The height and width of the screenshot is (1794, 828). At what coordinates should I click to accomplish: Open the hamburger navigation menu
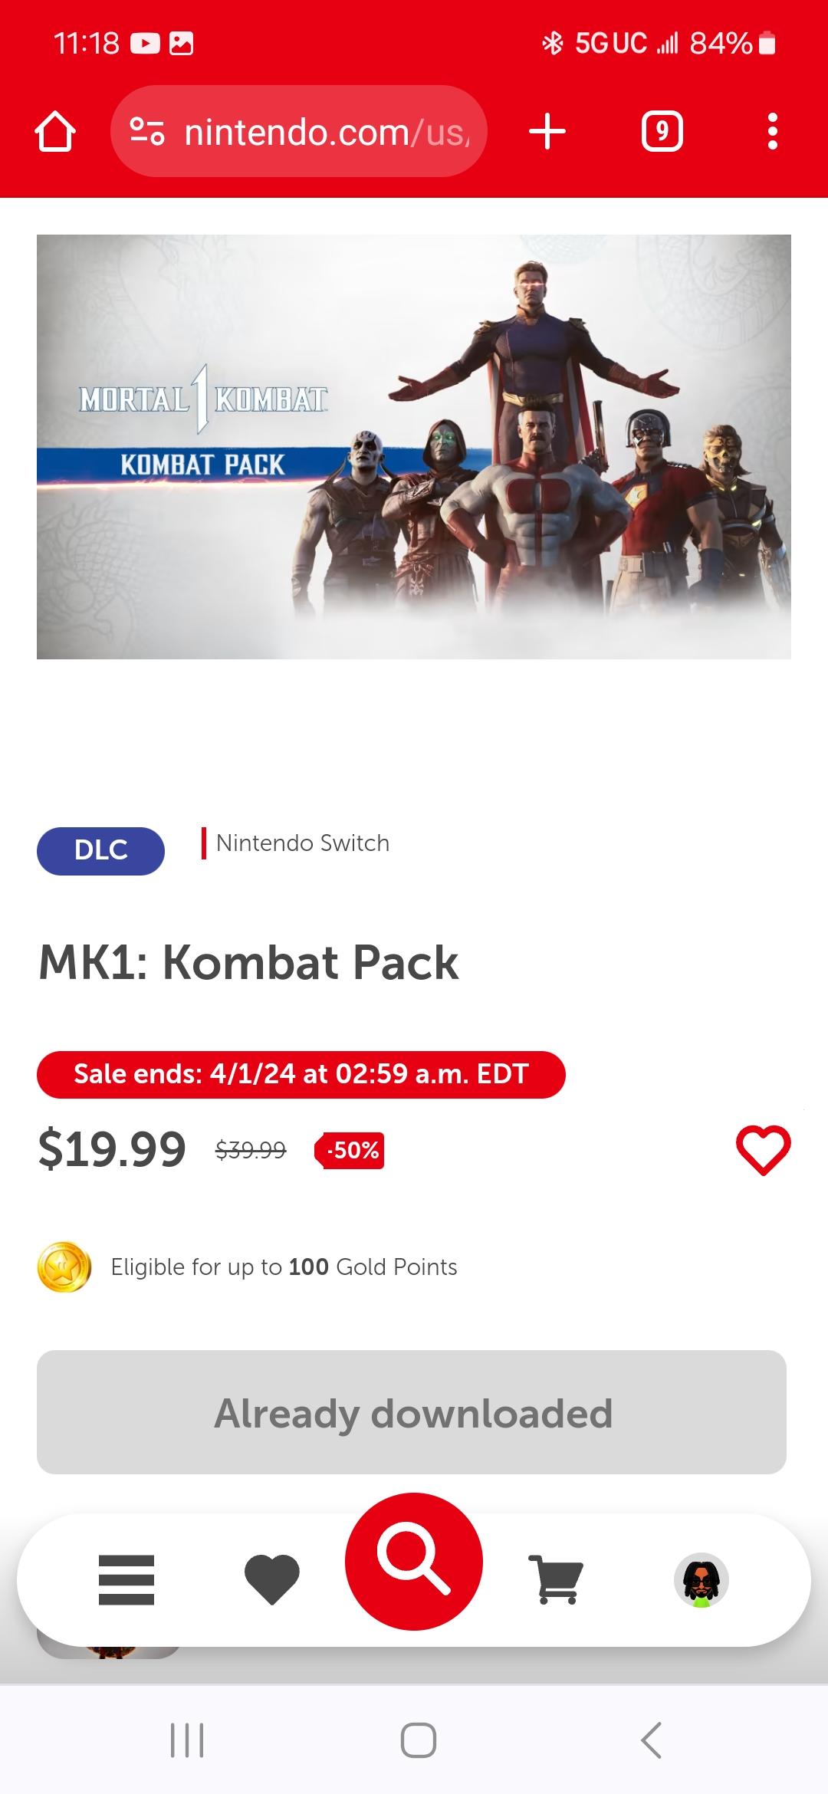(127, 1580)
